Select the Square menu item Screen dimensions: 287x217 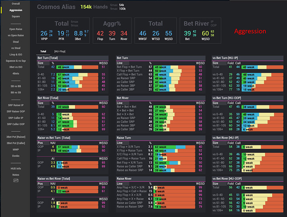point(15,17)
